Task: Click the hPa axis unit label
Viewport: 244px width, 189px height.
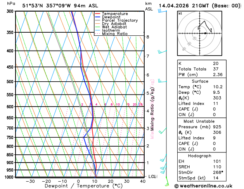Action: tap(11, 3)
